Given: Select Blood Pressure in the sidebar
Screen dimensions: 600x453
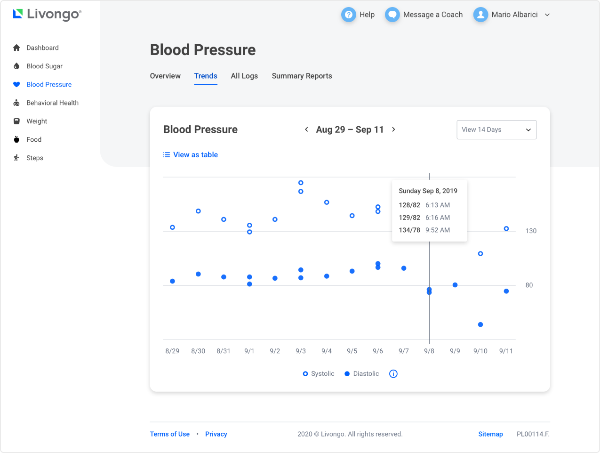Looking at the screenshot, I should point(49,84).
